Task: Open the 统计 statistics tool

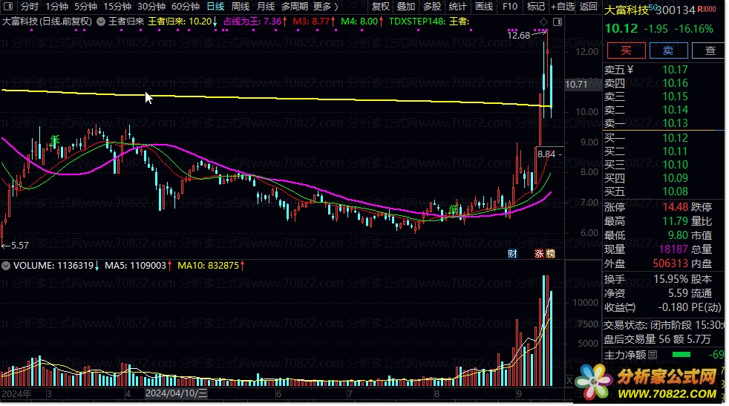Action: click(457, 7)
